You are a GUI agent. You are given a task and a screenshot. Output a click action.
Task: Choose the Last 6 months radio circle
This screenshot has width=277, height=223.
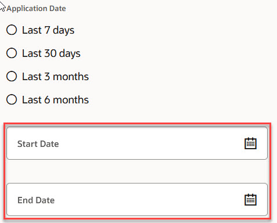[12, 99]
